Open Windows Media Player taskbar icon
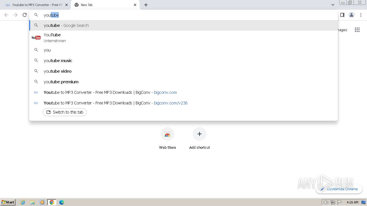Screen dimensions: 367x206 [42, 202]
